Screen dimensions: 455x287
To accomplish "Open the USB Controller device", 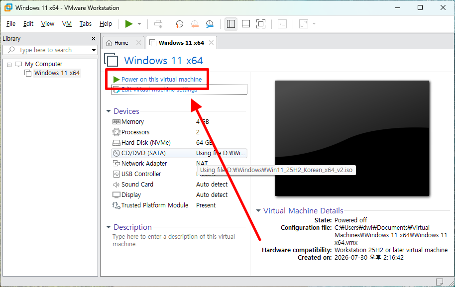I will 179,174.
